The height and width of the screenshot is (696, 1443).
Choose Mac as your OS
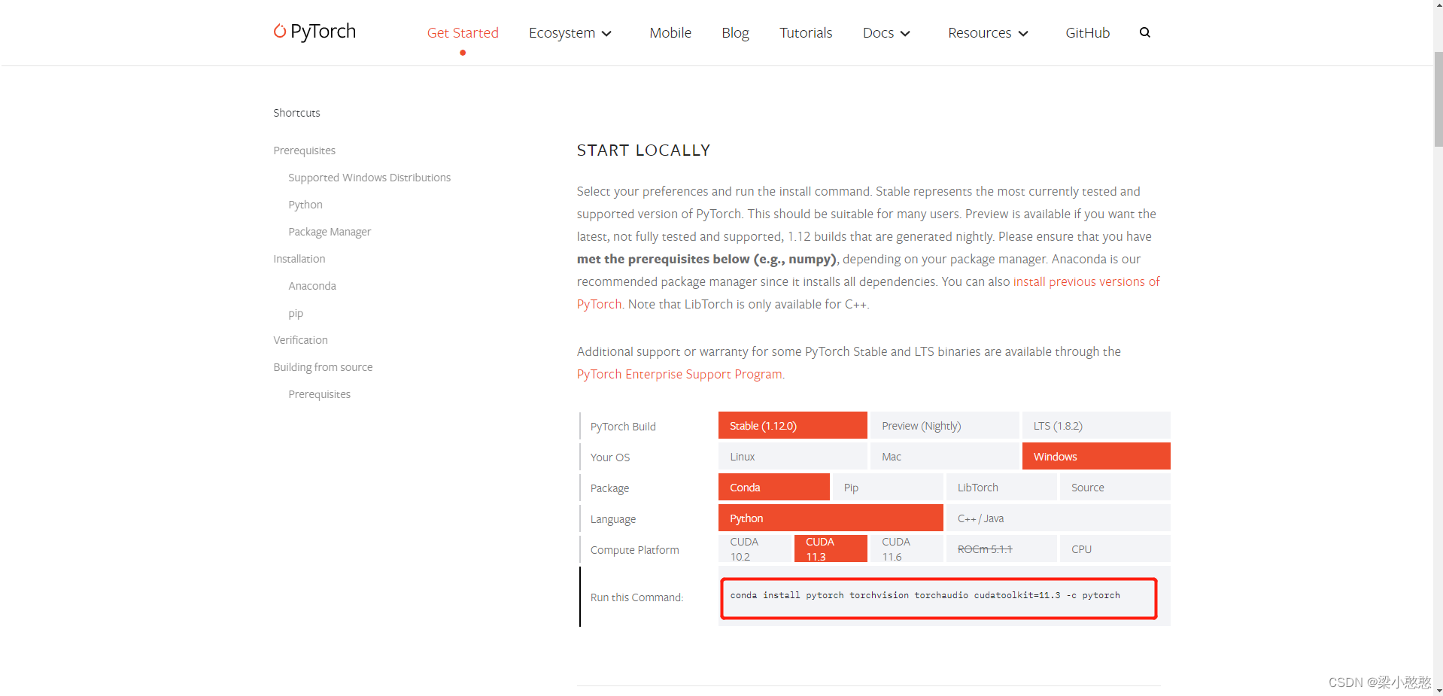click(x=944, y=456)
